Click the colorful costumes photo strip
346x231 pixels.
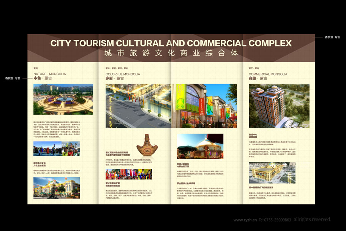(x=129, y=174)
